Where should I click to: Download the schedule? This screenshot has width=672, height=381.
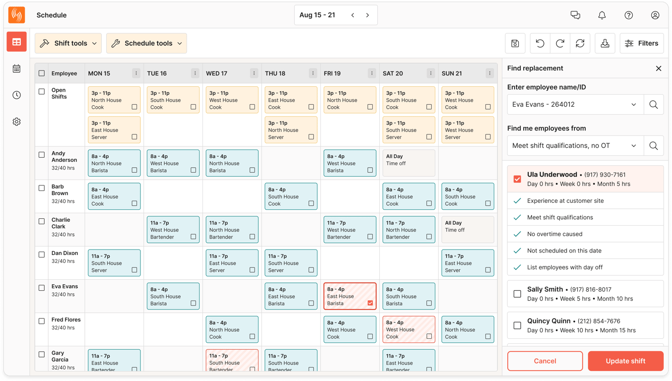coord(605,43)
